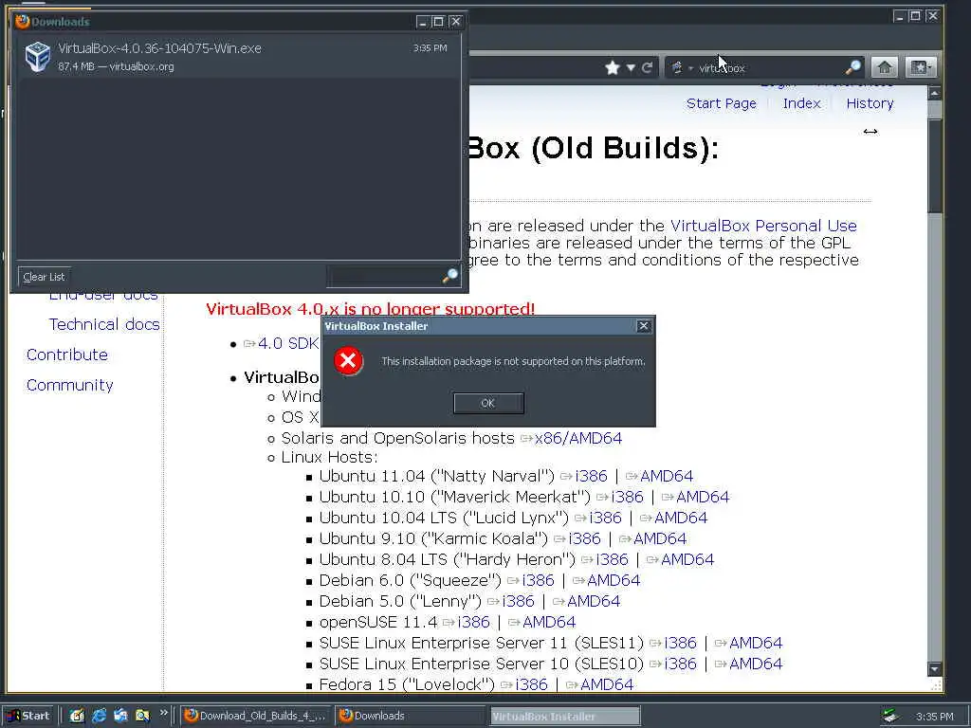
Task: Click the magnifier icon in Downloads search box
Action: click(x=450, y=276)
